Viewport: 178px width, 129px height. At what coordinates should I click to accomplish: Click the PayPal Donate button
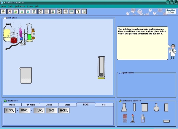point(171,12)
